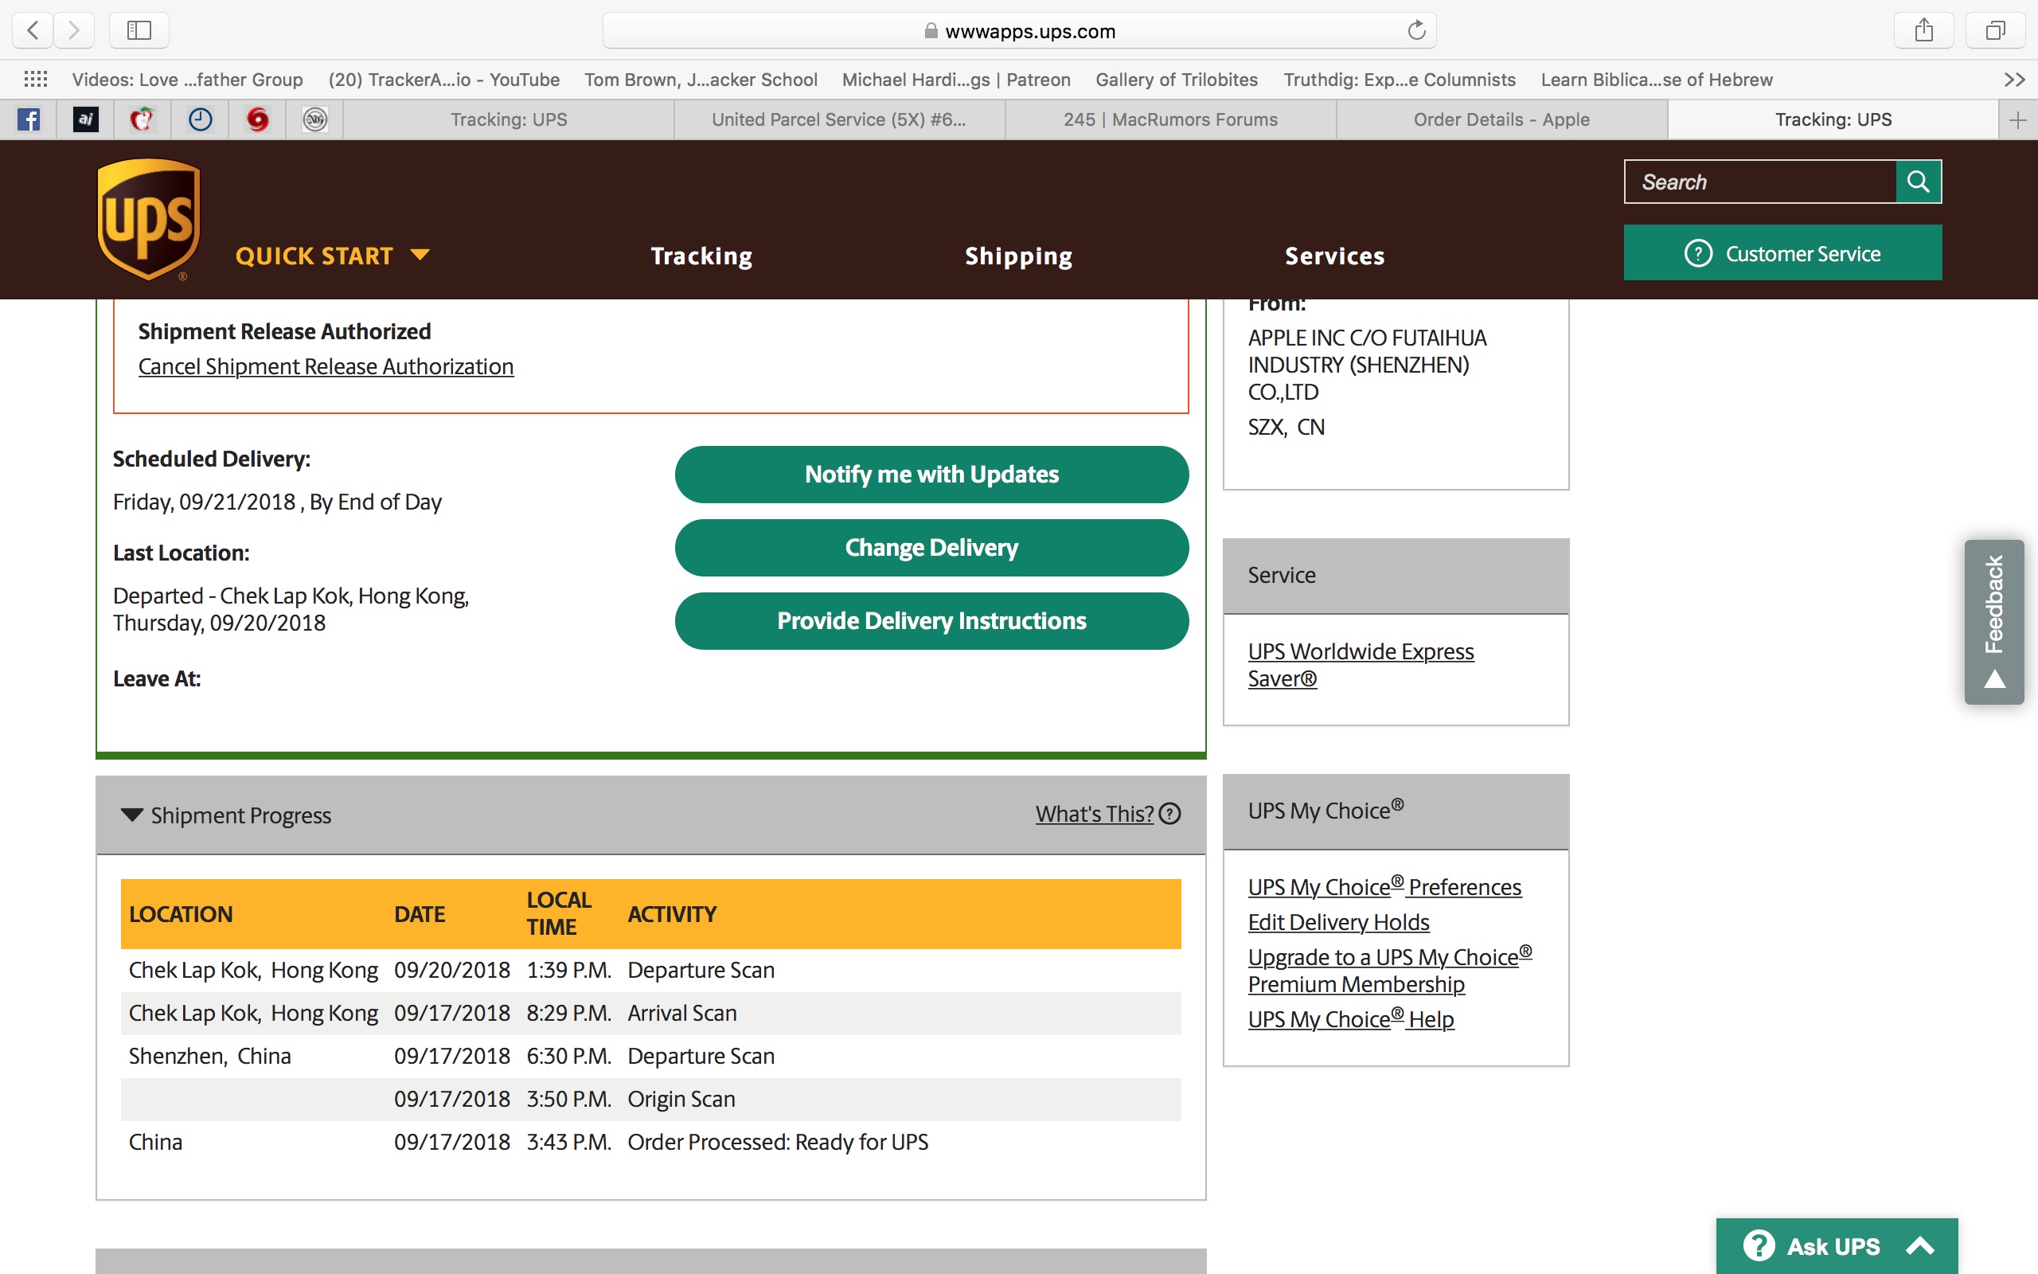Viewport: 2038px width, 1274px height.
Task: Open the Share icon in Safari toolbar
Action: [x=1923, y=30]
